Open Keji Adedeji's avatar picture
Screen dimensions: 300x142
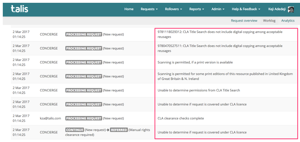pyautogui.click(x=291, y=9)
